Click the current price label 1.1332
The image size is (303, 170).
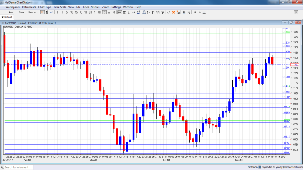(295, 64)
